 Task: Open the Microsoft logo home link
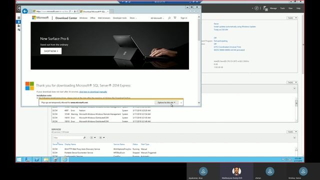40,18
